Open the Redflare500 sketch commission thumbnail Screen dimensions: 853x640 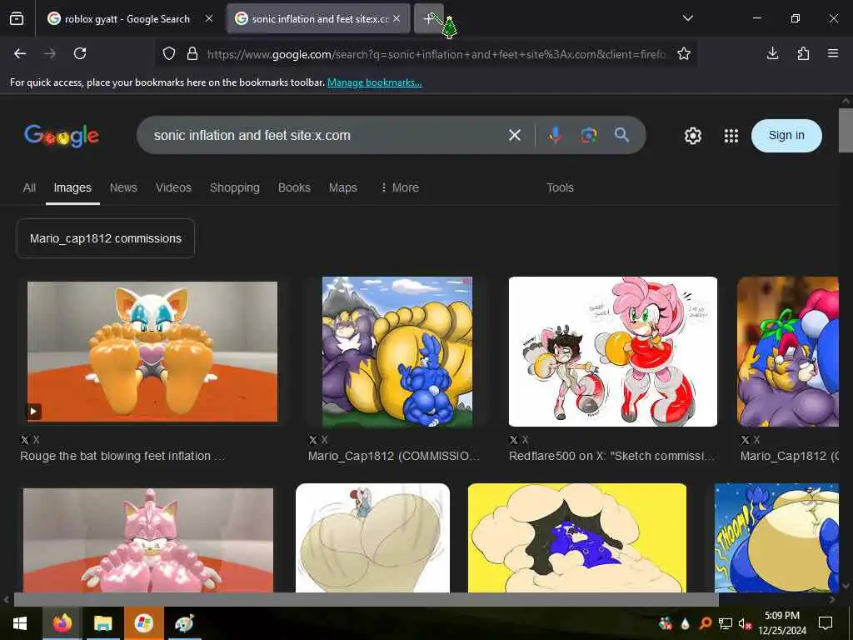[612, 352]
